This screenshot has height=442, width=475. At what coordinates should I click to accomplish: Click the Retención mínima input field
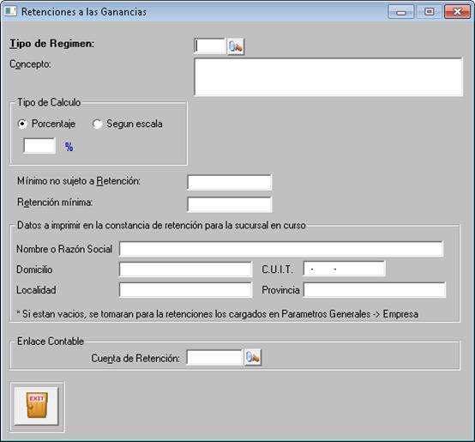click(x=229, y=204)
